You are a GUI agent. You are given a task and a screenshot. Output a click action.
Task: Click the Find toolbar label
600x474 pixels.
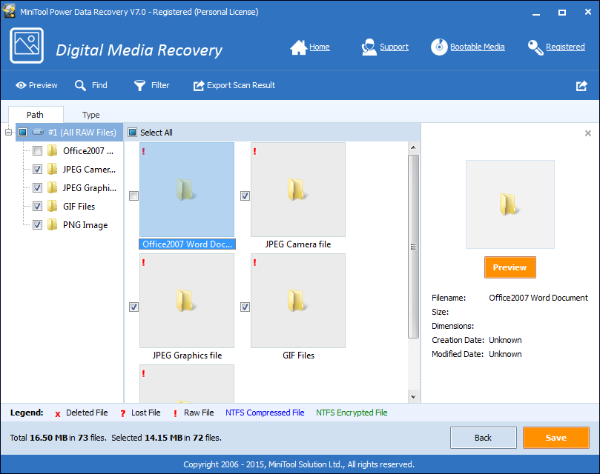click(99, 85)
